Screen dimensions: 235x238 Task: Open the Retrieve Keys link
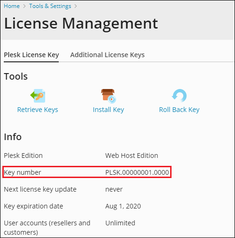38,110
